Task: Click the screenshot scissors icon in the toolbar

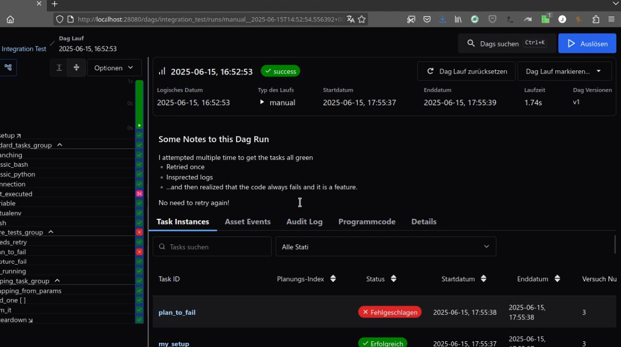Action: pos(411,19)
